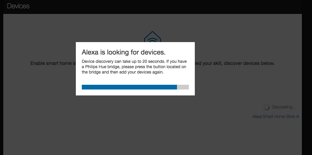The height and width of the screenshot is (155, 312).
Task: Click the dimmed page area below the dialog
Action: (x=135, y=124)
